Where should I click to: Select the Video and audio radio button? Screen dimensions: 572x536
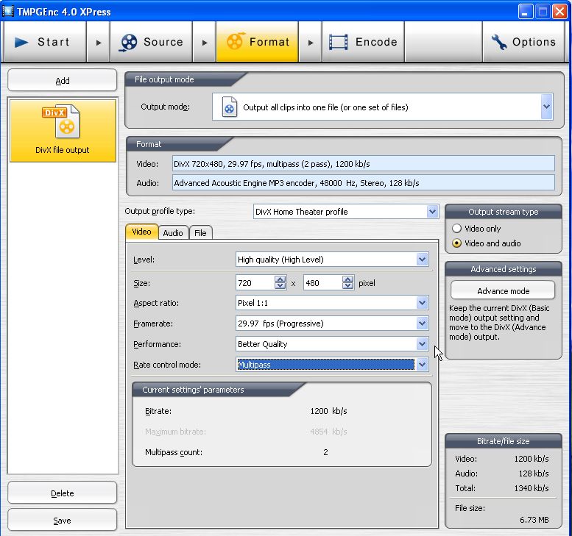click(456, 243)
